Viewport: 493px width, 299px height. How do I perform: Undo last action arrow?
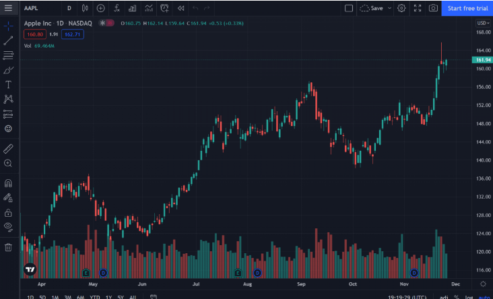195,8
